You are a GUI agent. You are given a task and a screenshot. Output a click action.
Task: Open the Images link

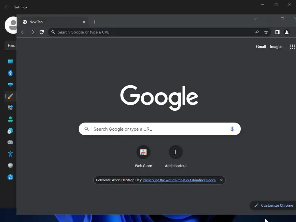(x=276, y=47)
